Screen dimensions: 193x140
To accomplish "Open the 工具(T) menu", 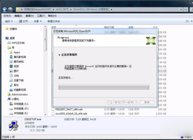I will [x=41, y=16].
